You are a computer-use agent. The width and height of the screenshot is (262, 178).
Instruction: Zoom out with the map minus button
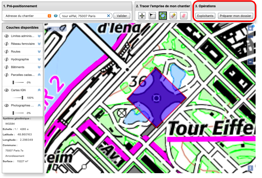tap(250, 62)
